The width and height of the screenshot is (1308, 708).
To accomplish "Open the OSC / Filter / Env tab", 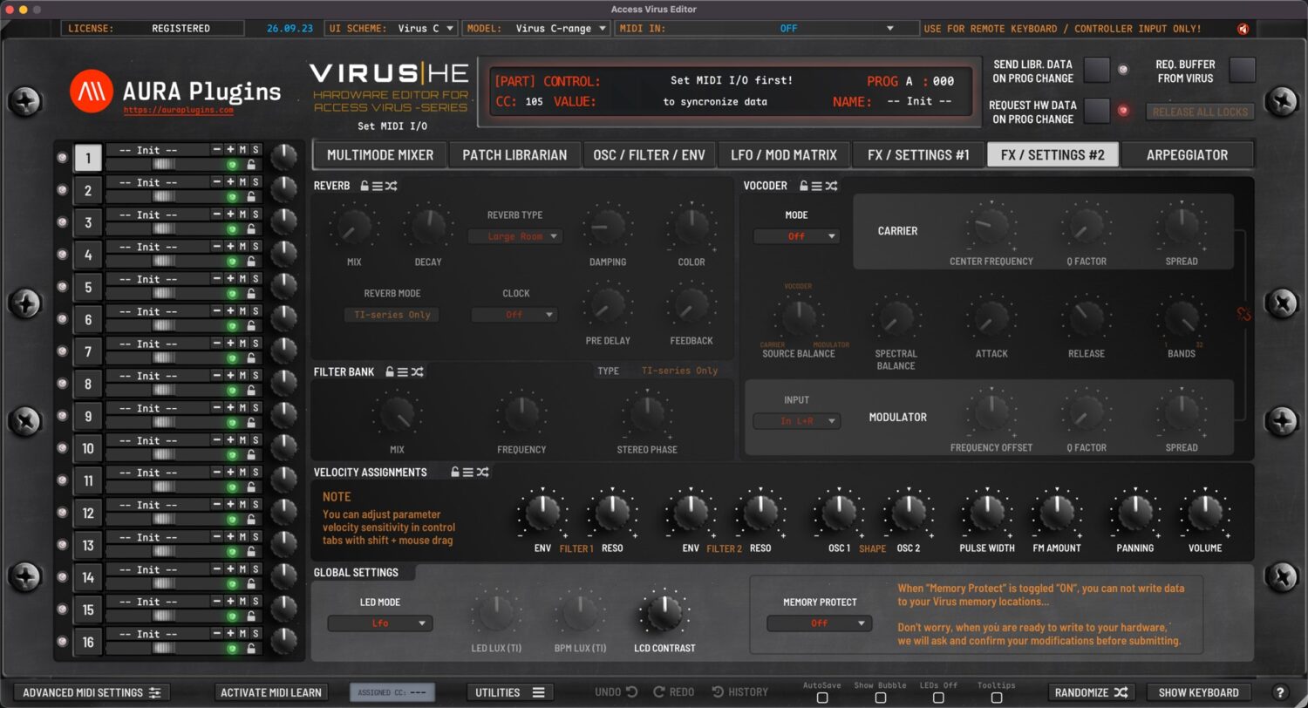I will [649, 155].
